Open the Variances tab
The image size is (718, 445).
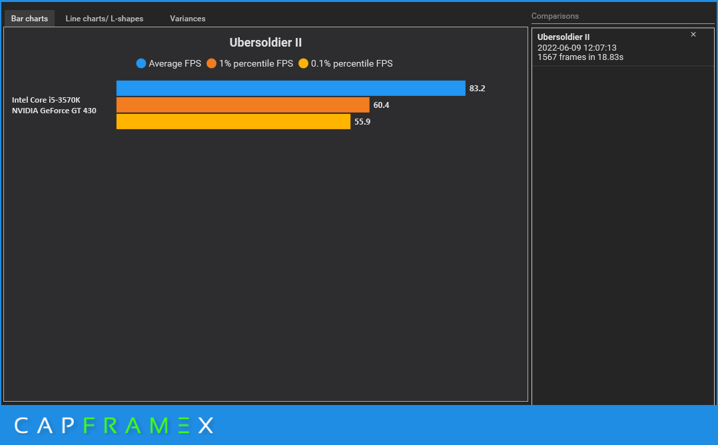coord(187,18)
